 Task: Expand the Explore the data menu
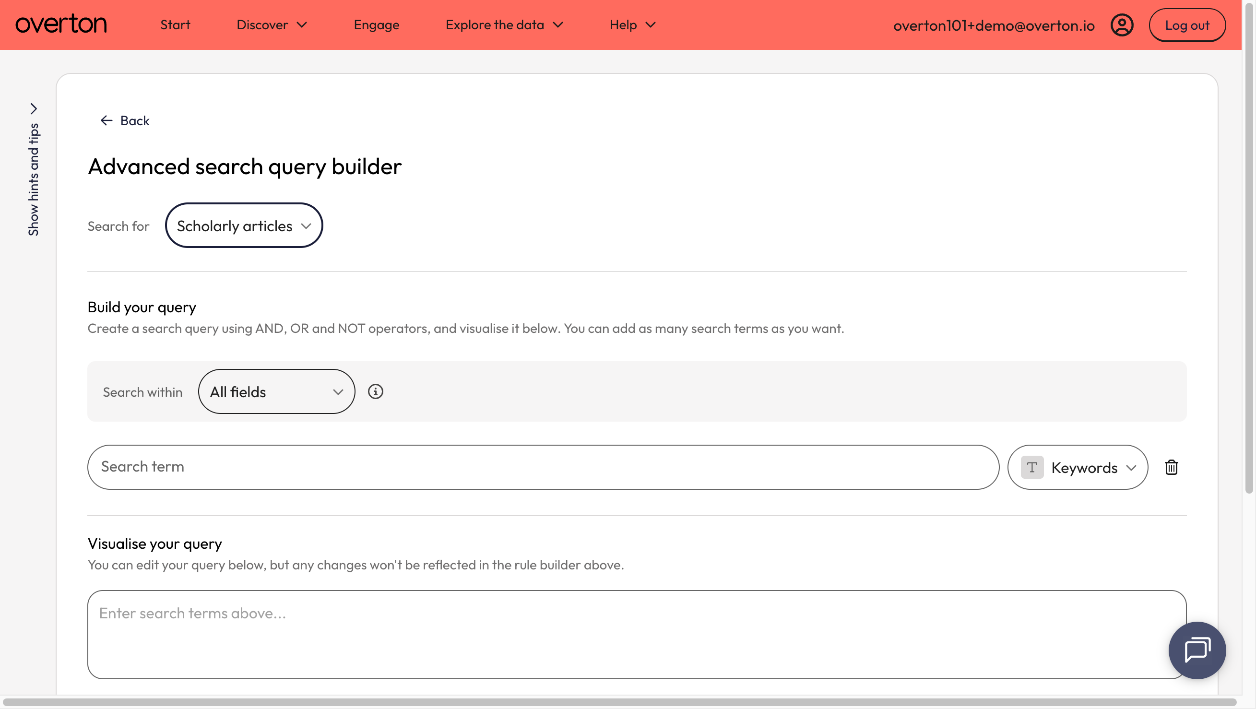point(505,25)
